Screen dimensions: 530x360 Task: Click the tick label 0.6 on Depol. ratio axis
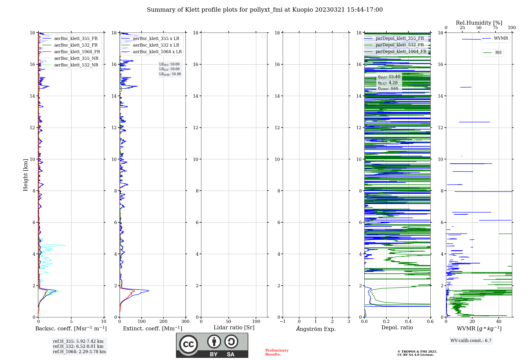click(430, 322)
